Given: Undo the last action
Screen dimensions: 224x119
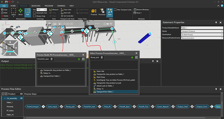Looking at the screenshot, I should [9, 2].
